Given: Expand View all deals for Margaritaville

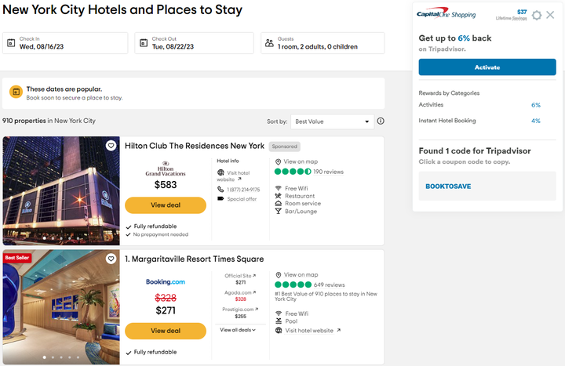Looking at the screenshot, I should (x=239, y=330).
